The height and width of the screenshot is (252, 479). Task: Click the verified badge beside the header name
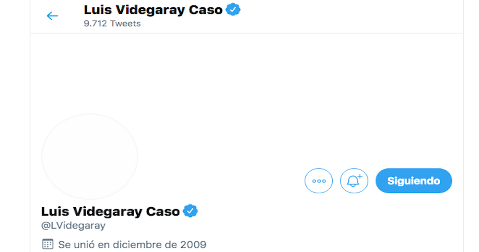pos(233,10)
